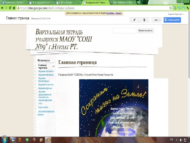Open 'Задание туристам' in navigation
The height and width of the screenshot is (143, 190).
[46, 85]
